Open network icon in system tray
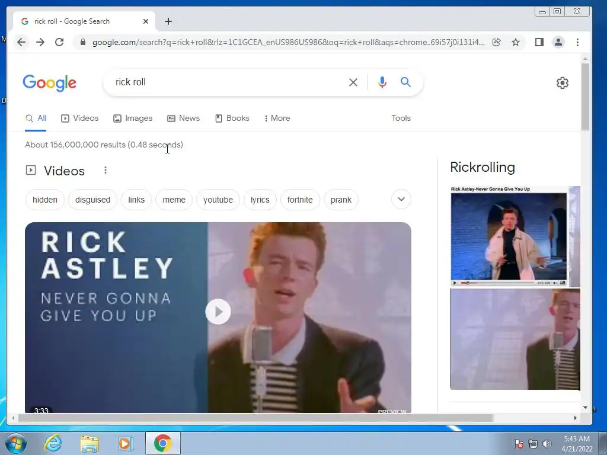 point(533,444)
